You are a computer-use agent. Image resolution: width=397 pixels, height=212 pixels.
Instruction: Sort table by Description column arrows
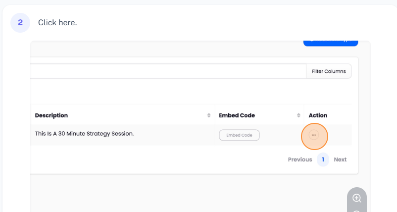pyautogui.click(x=209, y=115)
